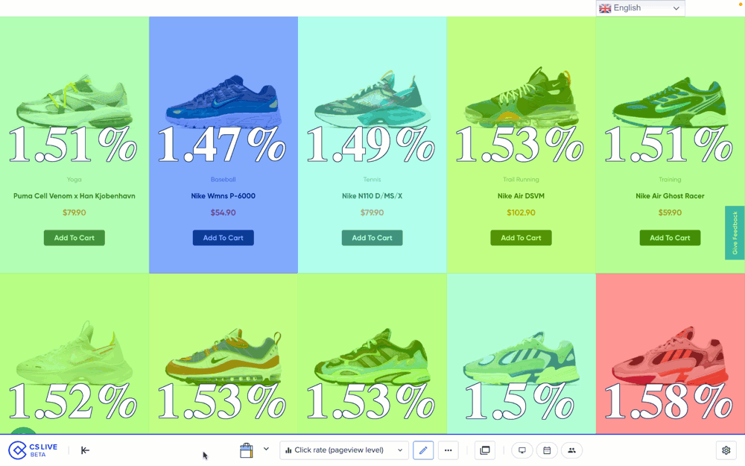Viewport: 745px width, 466px height.
Task: Open the audience segment people icon
Action: click(x=571, y=450)
